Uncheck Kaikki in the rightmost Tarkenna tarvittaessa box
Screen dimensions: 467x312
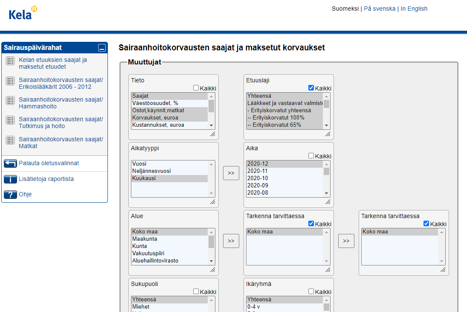coord(426,224)
